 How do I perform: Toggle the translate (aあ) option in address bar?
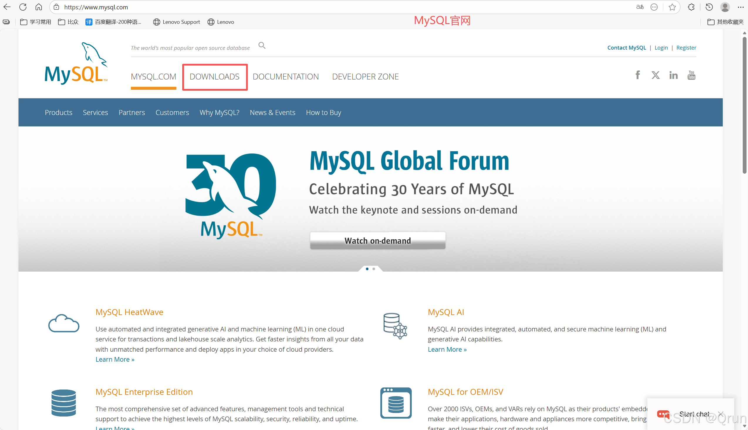640,7
